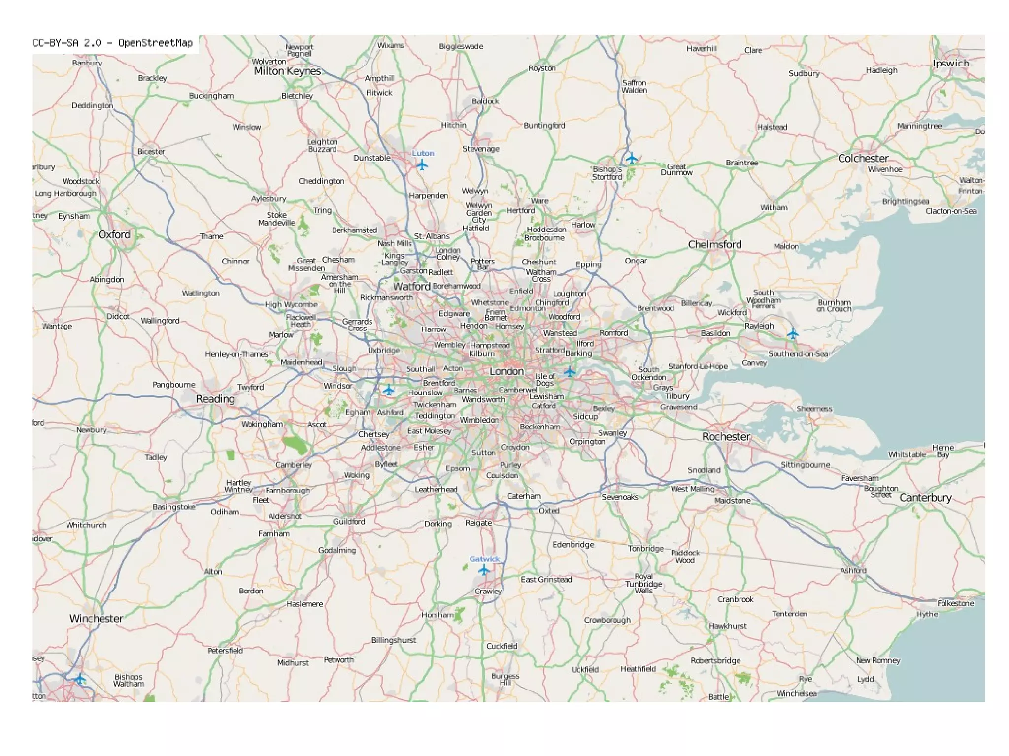Click the Ipswich label at top right
1009x756 pixels.
coord(951,63)
